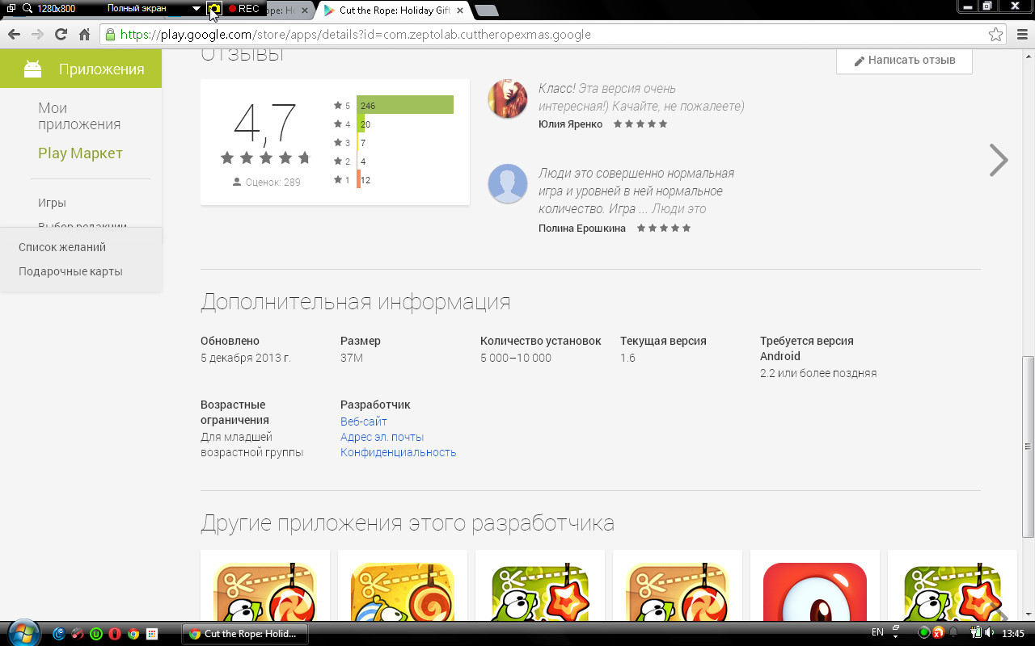
Task: Open Список желаний in sidebar
Action: click(x=62, y=247)
